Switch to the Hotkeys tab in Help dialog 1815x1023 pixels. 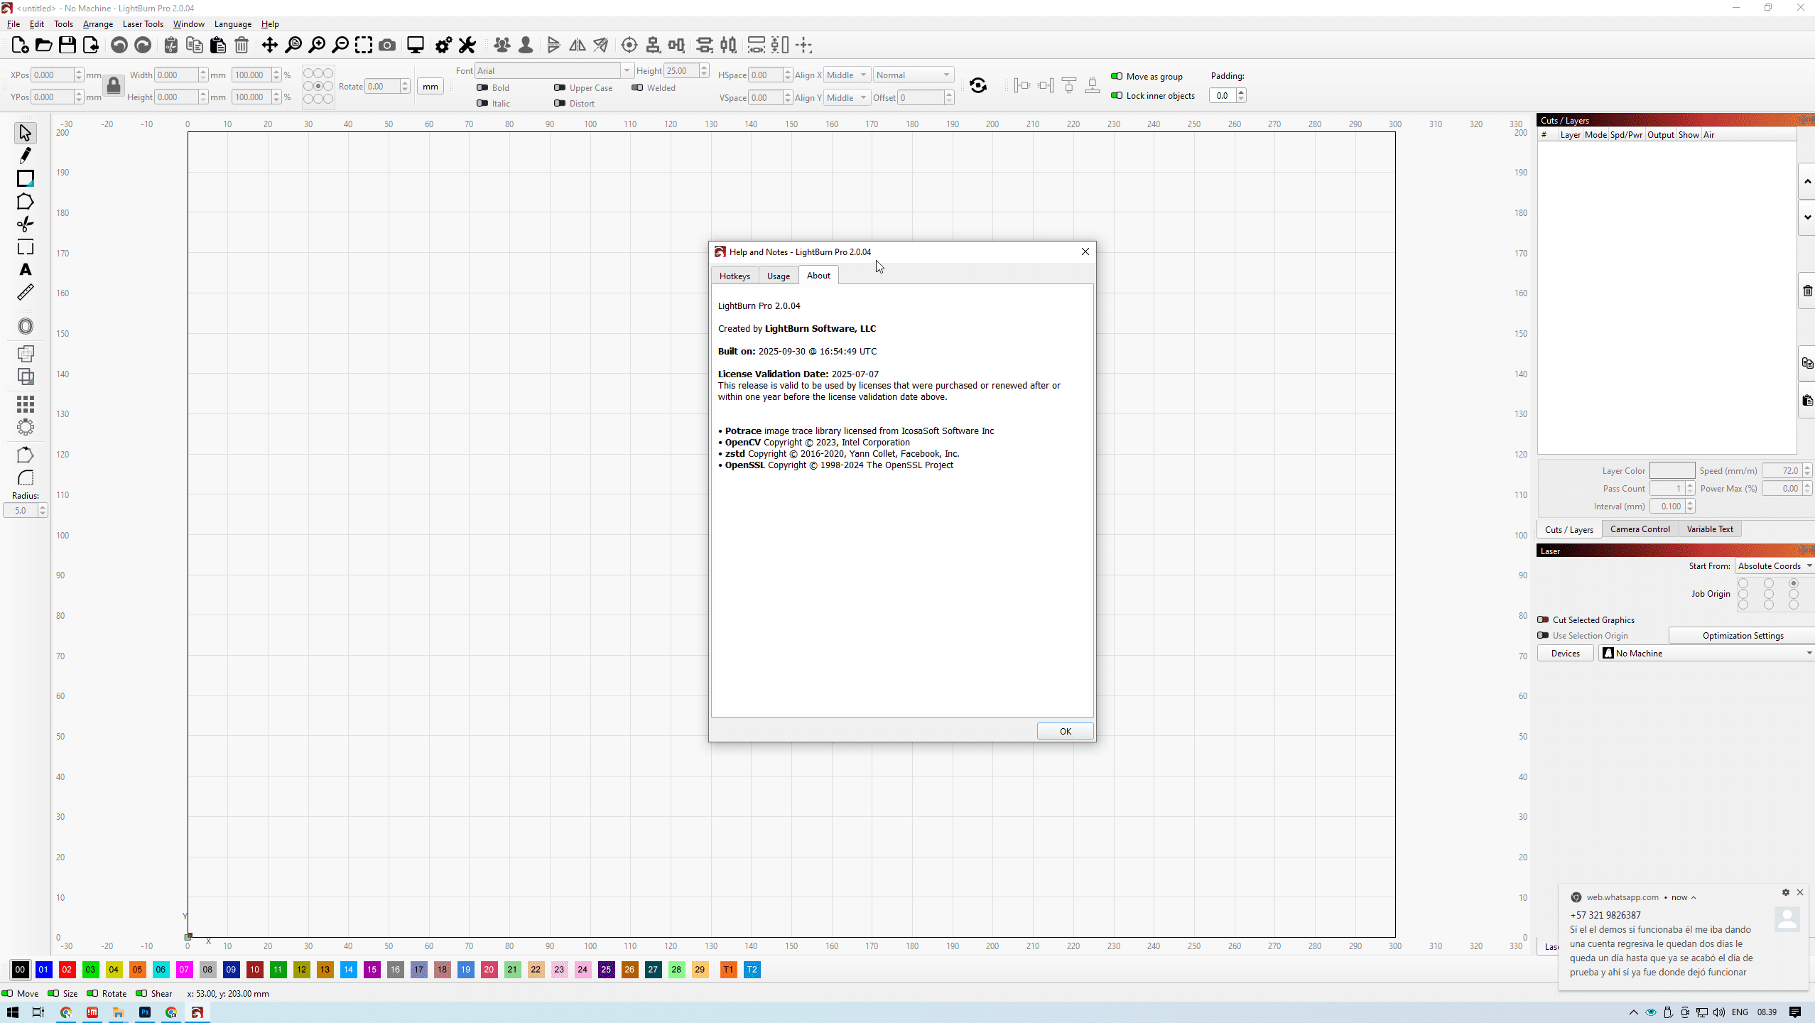point(735,276)
